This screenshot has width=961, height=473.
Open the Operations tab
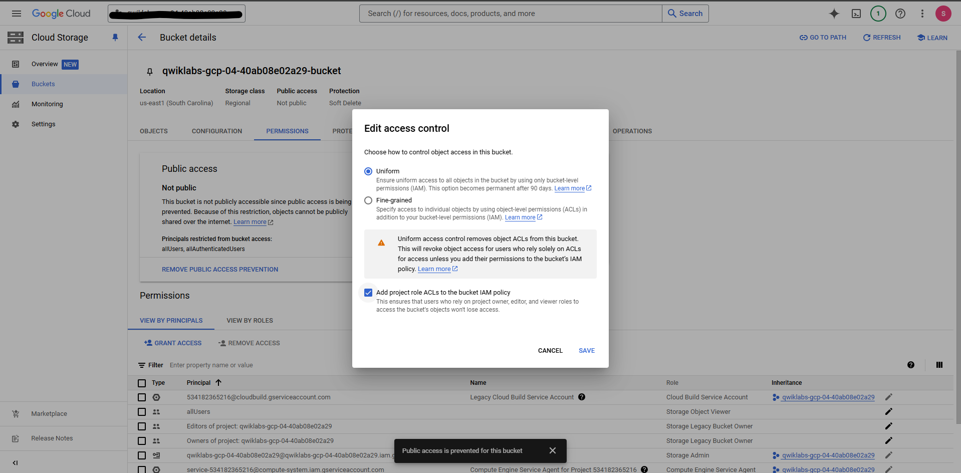point(632,131)
